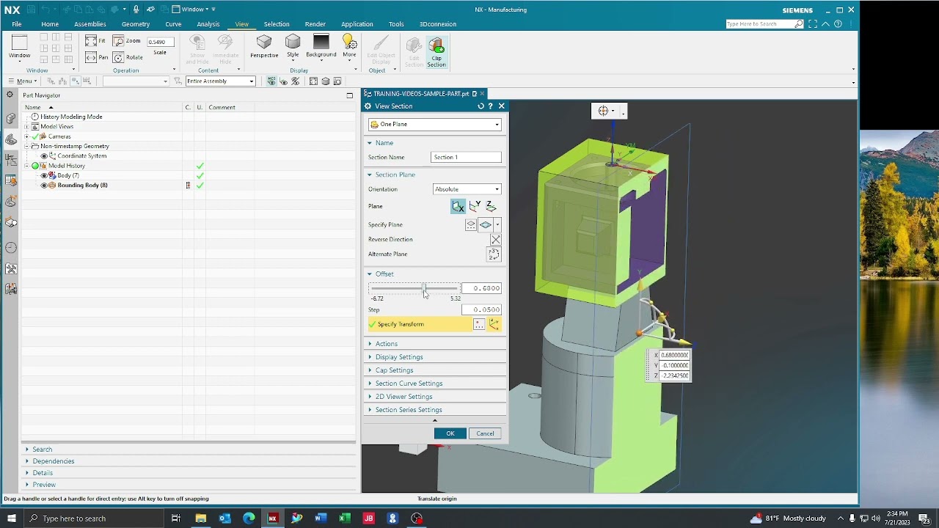The image size is (939, 528).
Task: Switch to the Assemblies ribbon tab
Action: [90, 24]
